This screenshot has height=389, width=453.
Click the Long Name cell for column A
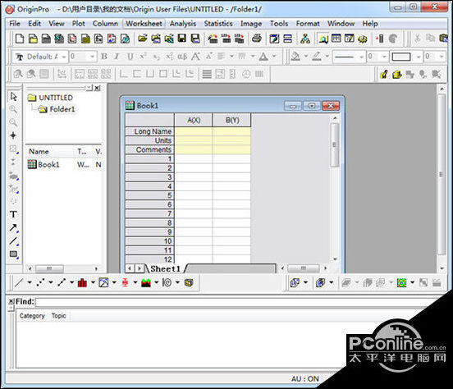click(194, 131)
